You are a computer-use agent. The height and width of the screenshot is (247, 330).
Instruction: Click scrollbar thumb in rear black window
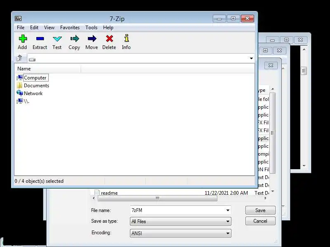pos(304,71)
